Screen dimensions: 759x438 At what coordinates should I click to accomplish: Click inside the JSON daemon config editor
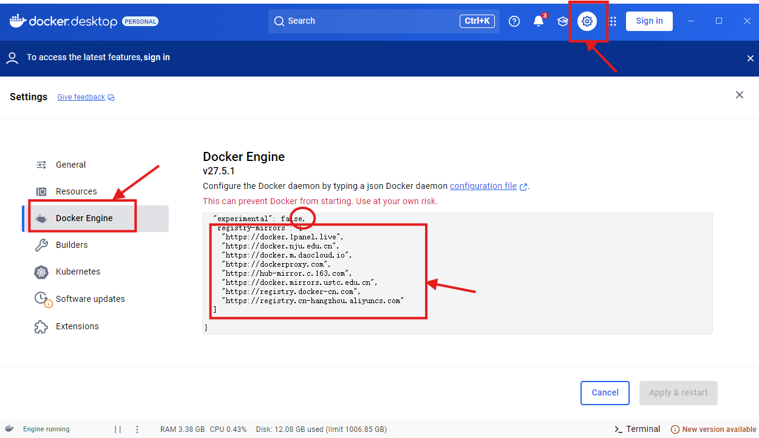coord(457,273)
